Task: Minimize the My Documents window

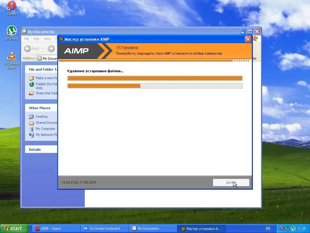Action: click(x=243, y=32)
